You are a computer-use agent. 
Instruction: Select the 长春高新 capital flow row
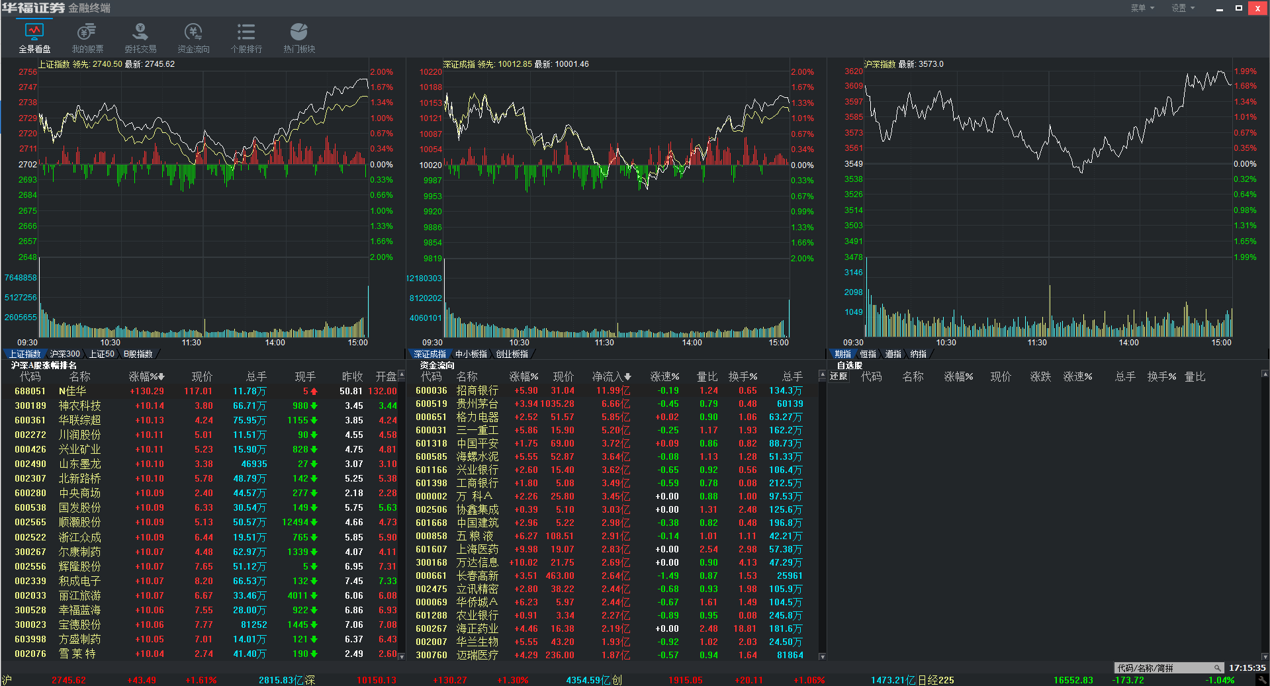[x=612, y=576]
